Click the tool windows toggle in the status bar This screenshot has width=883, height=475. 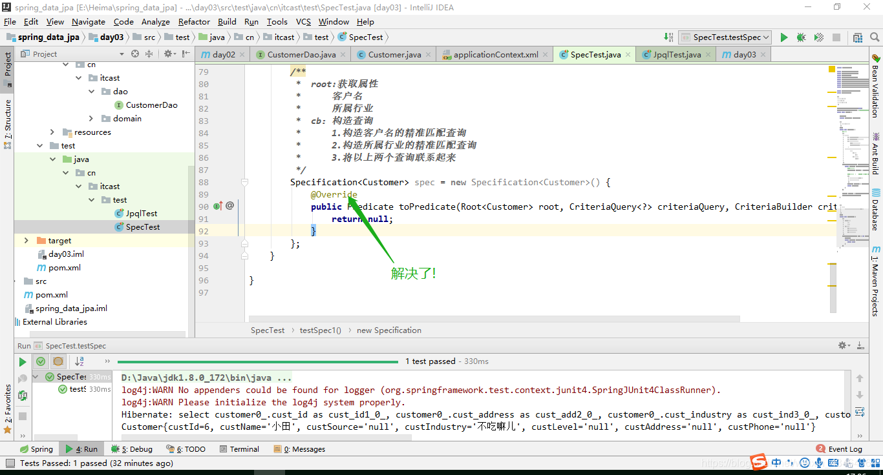click(9, 463)
